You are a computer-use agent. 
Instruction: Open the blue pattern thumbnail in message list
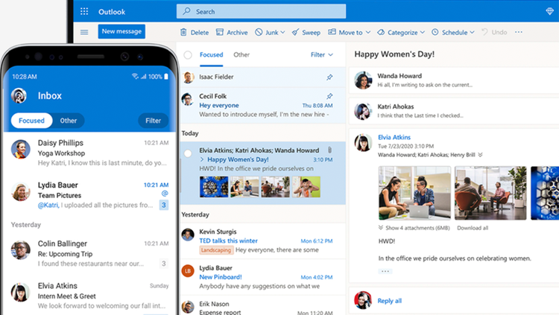pos(214,187)
